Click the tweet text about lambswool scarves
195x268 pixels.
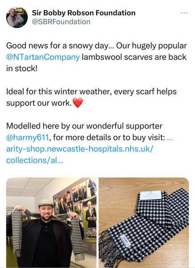[x=97, y=57]
